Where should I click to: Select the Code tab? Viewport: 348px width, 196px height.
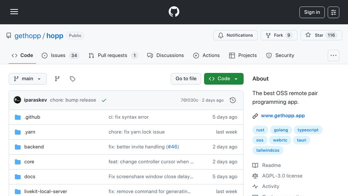[x=22, y=55]
